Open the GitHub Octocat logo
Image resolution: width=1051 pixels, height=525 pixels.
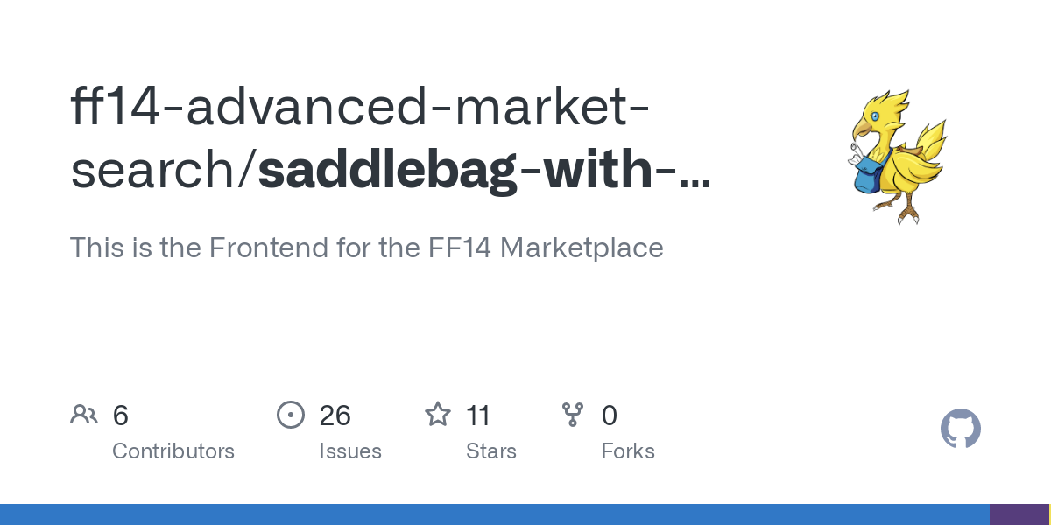[961, 429]
